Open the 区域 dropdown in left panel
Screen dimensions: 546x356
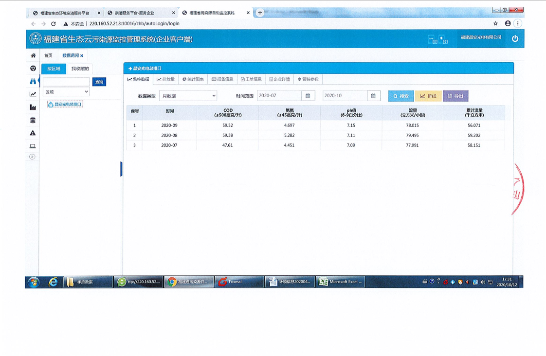(66, 92)
